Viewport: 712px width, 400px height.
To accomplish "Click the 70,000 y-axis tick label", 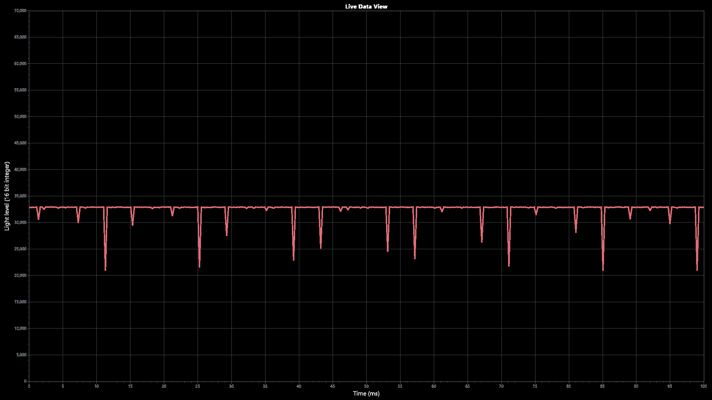I will coord(20,11).
